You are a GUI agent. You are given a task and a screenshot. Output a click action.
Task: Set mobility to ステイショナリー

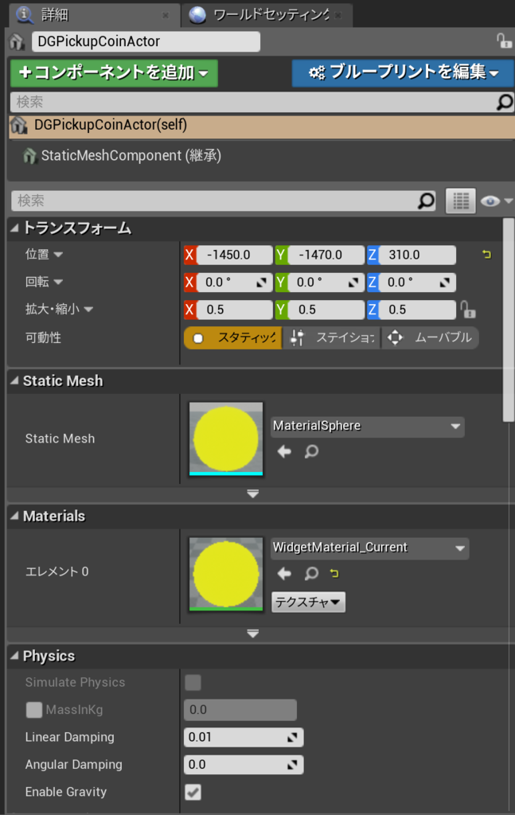click(332, 337)
